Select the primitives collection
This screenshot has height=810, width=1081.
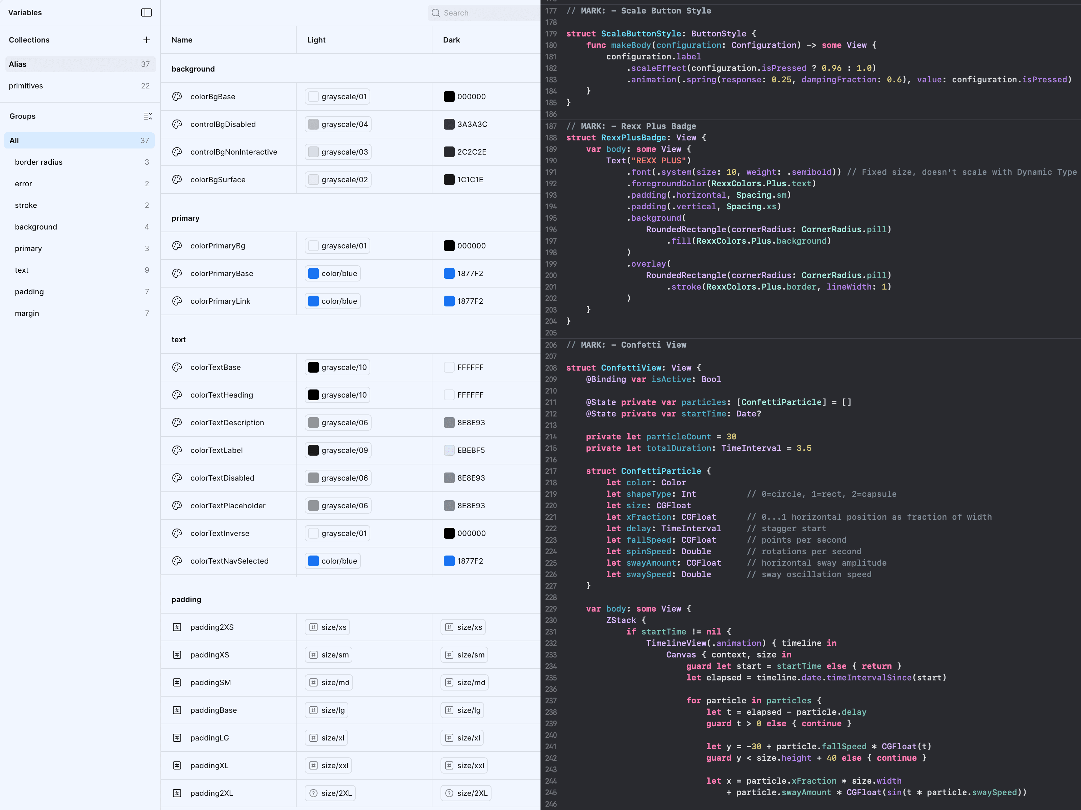(x=80, y=86)
